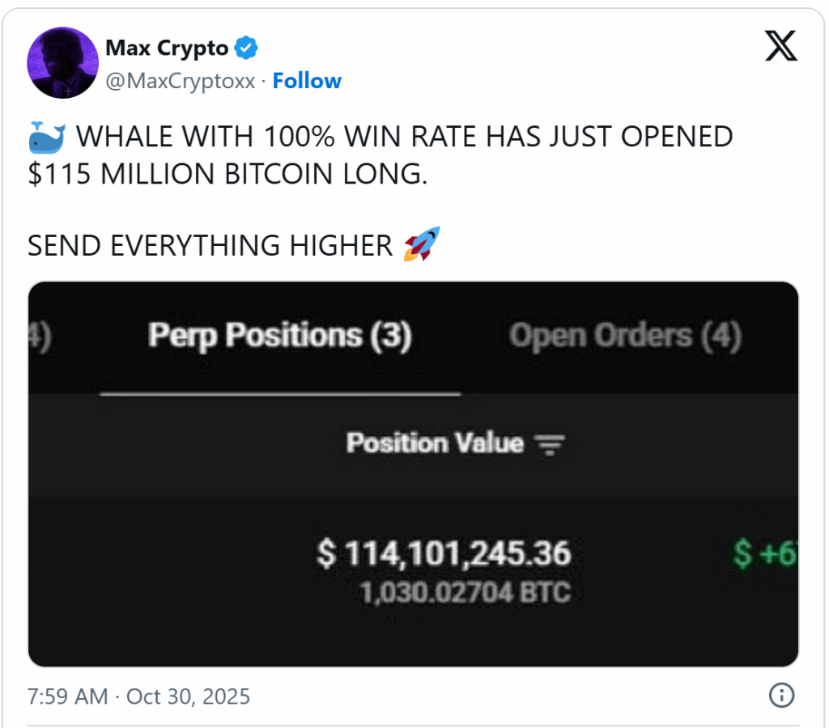
Task: Click the Position Value sort icon
Action: [x=551, y=443]
